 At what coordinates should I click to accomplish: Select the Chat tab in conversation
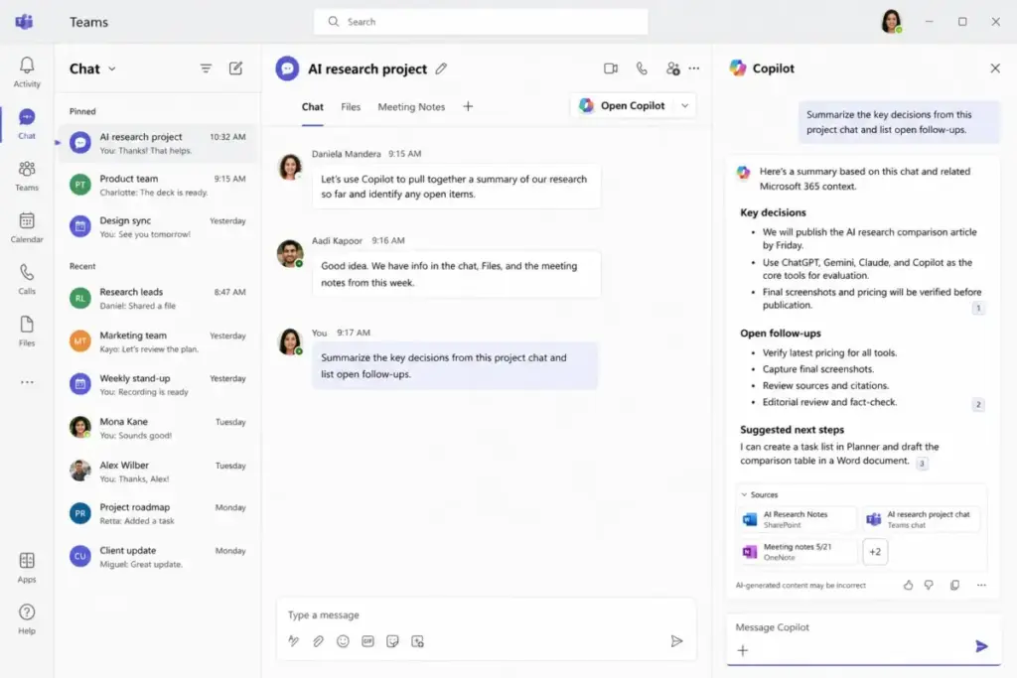point(312,107)
